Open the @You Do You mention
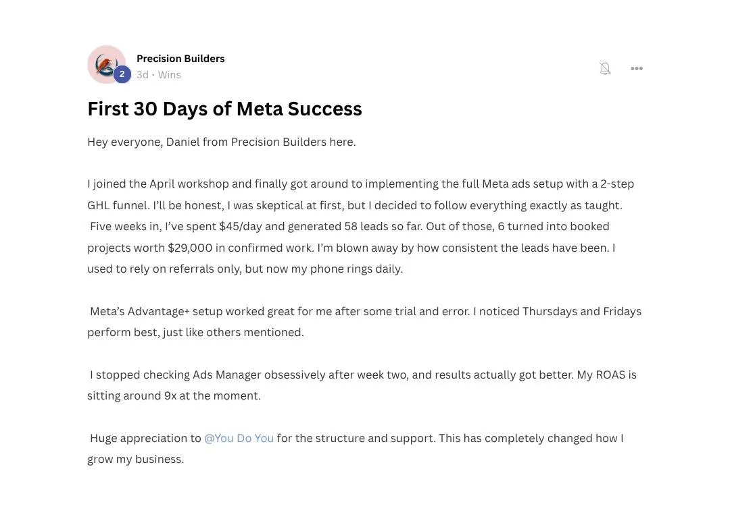Image resolution: width=730 pixels, height=521 pixels. click(239, 438)
